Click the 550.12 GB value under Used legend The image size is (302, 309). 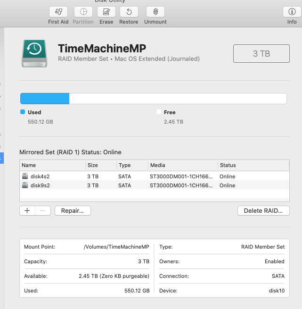(x=41, y=122)
